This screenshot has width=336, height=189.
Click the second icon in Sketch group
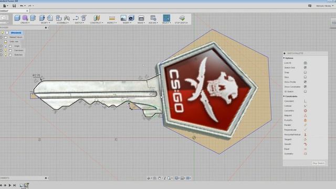(84, 18)
